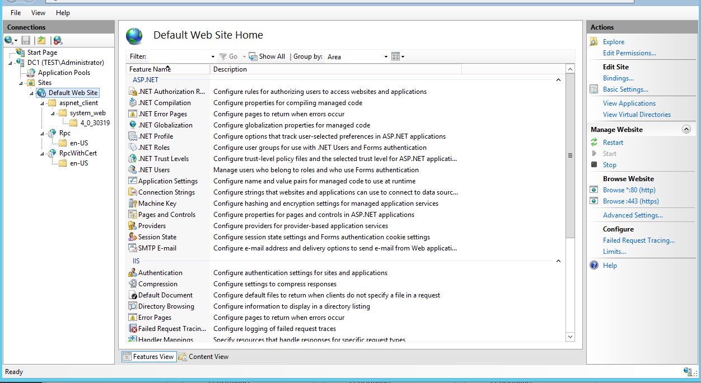Open the Help menu
Screen dimensions: 701x383
(x=63, y=12)
